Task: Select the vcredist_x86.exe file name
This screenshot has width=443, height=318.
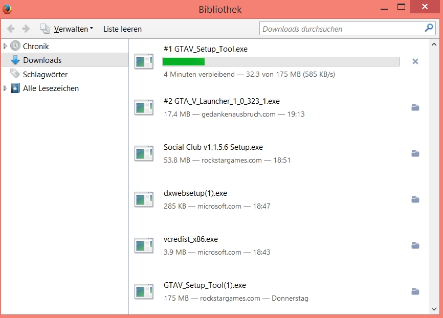Action: 191,239
